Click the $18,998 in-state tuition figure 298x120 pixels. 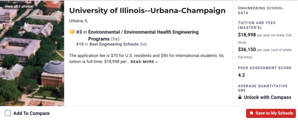click(247, 35)
